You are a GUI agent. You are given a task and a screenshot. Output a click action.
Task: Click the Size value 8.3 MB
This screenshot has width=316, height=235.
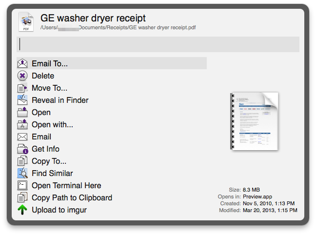tap(251, 190)
